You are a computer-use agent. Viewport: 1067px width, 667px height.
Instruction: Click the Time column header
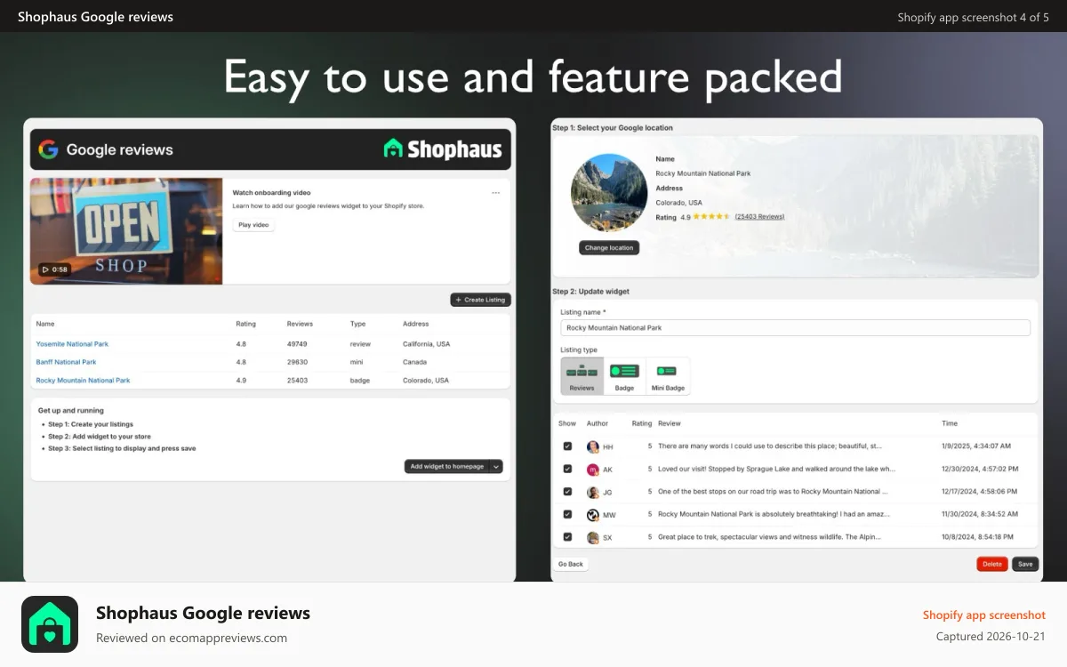950,423
